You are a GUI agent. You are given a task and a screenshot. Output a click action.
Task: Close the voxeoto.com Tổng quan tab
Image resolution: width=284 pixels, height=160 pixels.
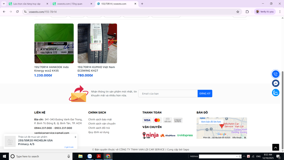(x=91, y=4)
